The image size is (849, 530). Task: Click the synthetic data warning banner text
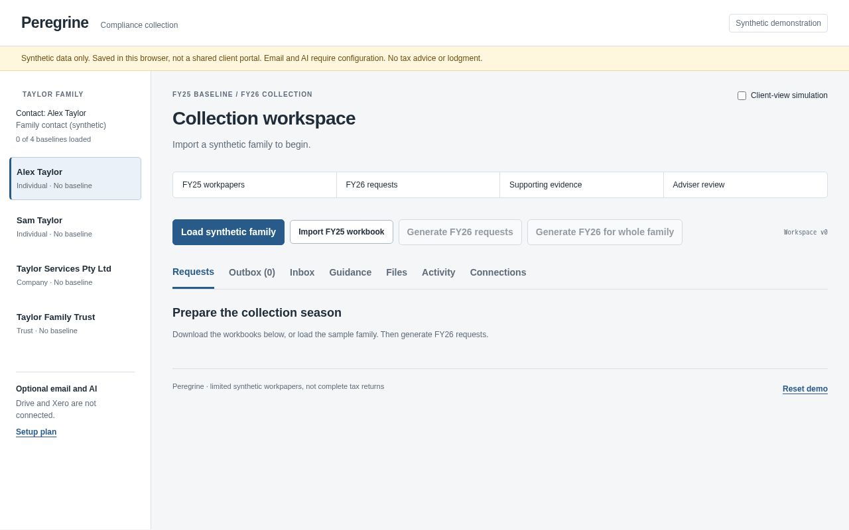coord(252,58)
